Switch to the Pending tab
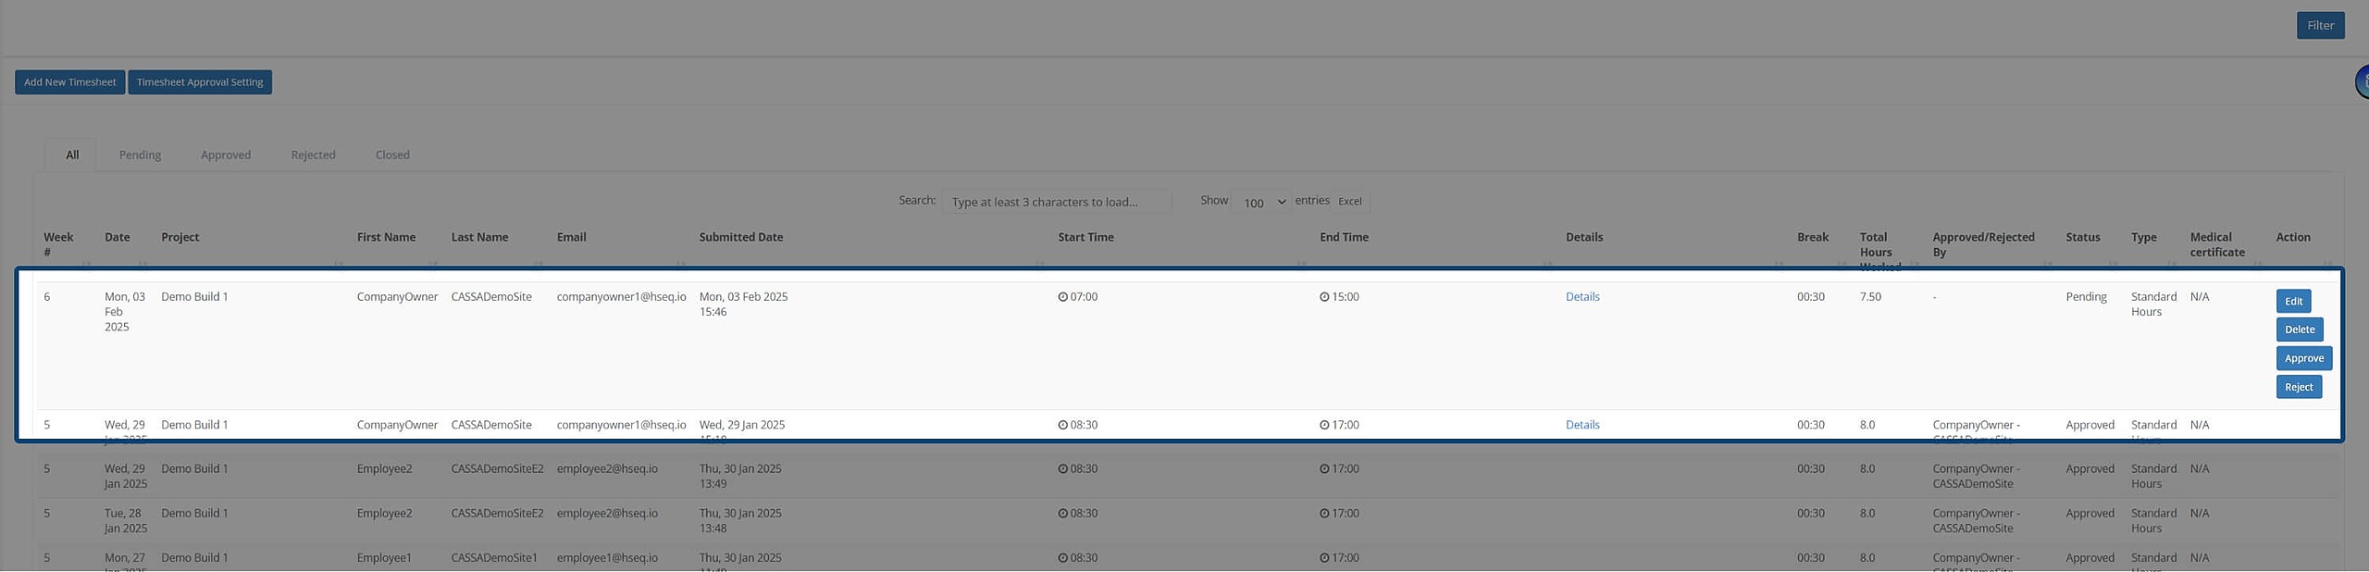2369x572 pixels. coord(140,155)
